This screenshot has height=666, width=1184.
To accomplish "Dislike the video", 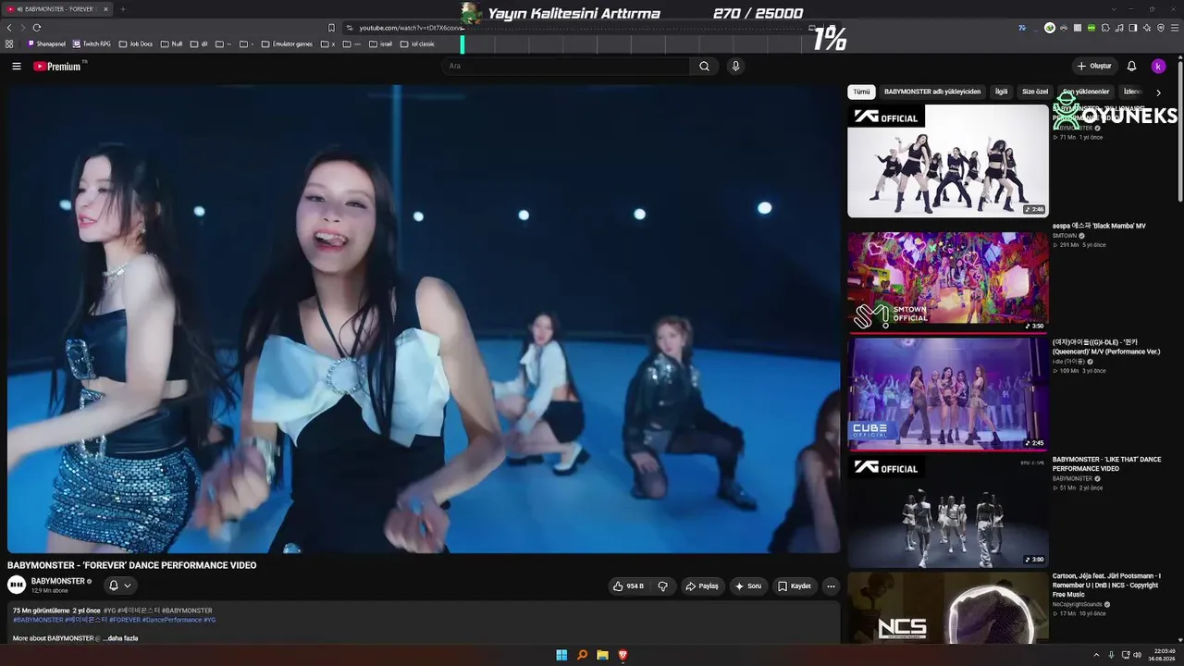I will [x=662, y=586].
